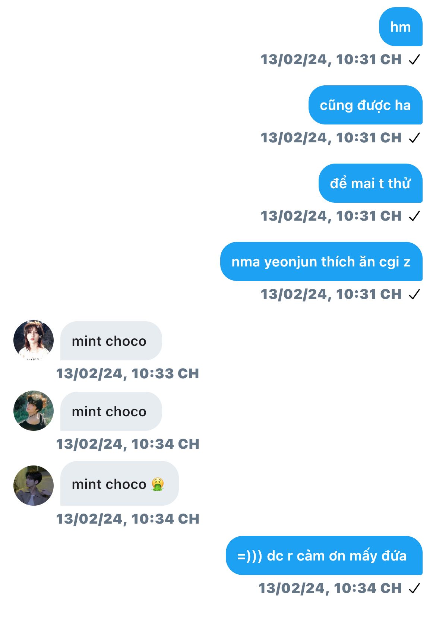Tap checkmark after 'hm' message timestamp
The width and height of the screenshot is (436, 622).
coord(414,59)
